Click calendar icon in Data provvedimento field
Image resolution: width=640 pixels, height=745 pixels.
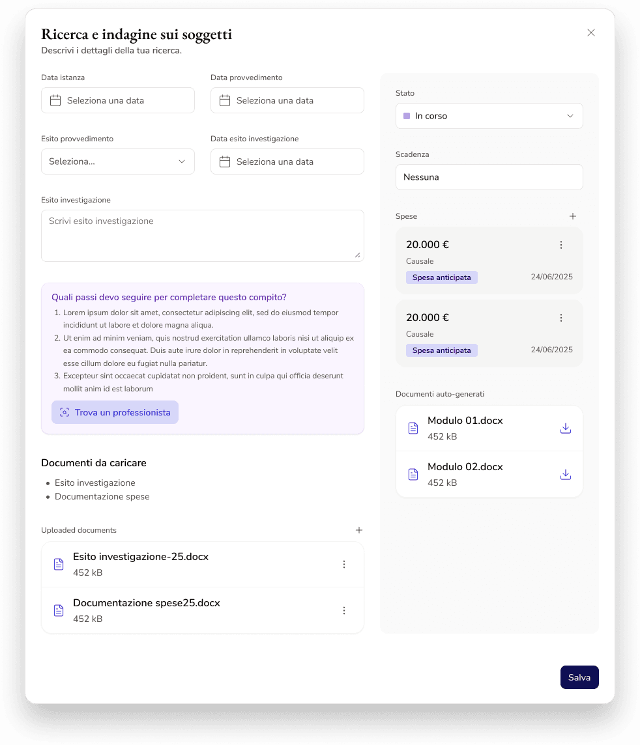pyautogui.click(x=225, y=100)
